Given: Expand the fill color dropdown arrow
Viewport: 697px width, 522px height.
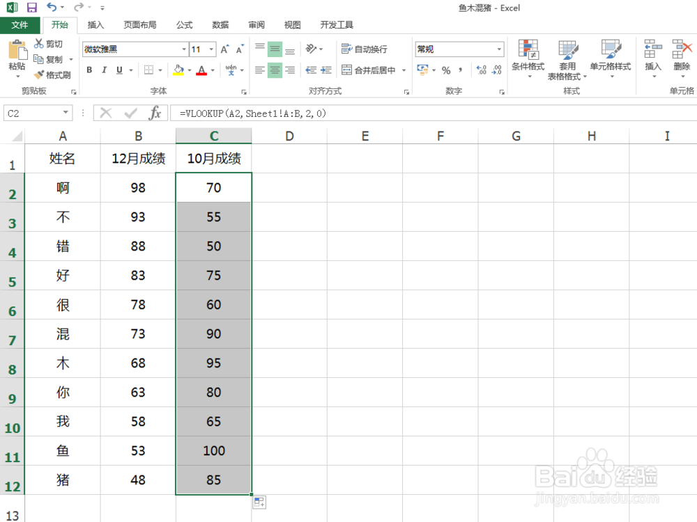Looking at the screenshot, I should click(190, 70).
